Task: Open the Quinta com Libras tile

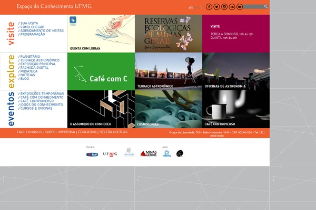Action: pos(101,34)
